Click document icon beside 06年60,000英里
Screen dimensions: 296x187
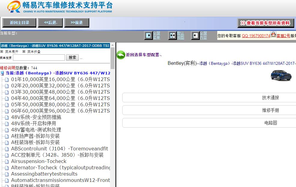click(7, 111)
